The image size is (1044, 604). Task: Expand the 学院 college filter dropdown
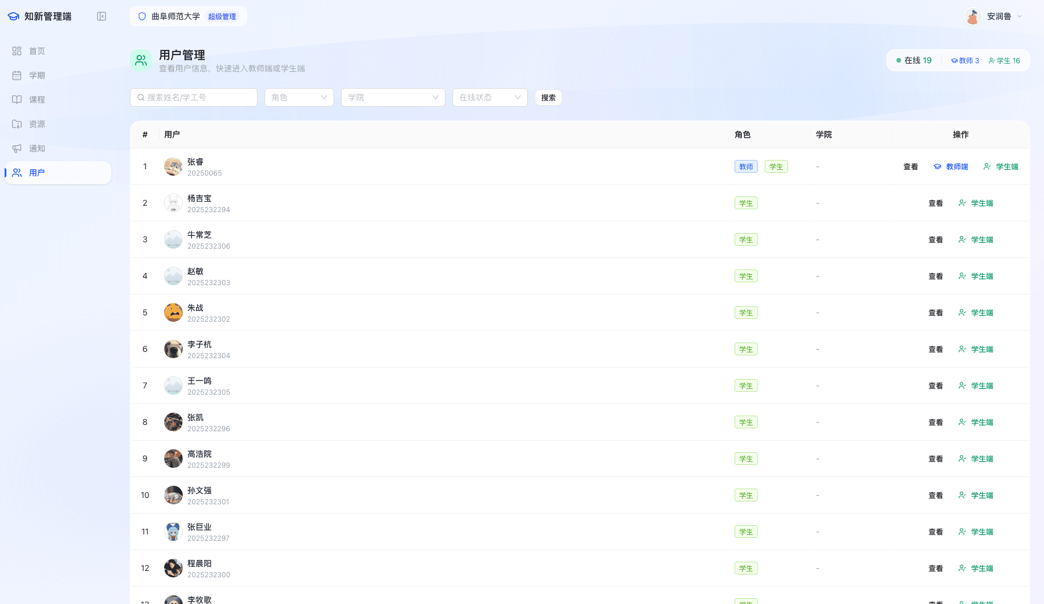pyautogui.click(x=393, y=97)
